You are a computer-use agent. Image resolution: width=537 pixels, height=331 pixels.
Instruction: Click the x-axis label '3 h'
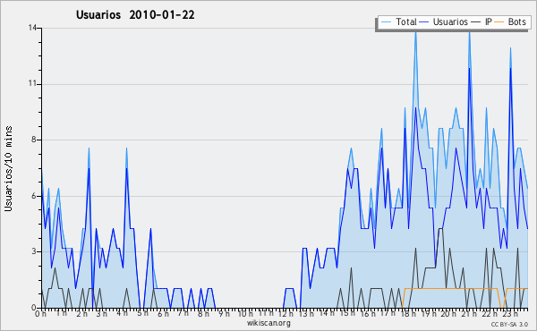coord(101,313)
